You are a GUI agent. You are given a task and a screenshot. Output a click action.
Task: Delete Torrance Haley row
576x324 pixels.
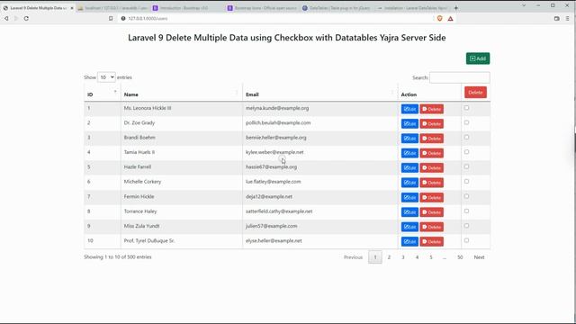[x=432, y=212]
